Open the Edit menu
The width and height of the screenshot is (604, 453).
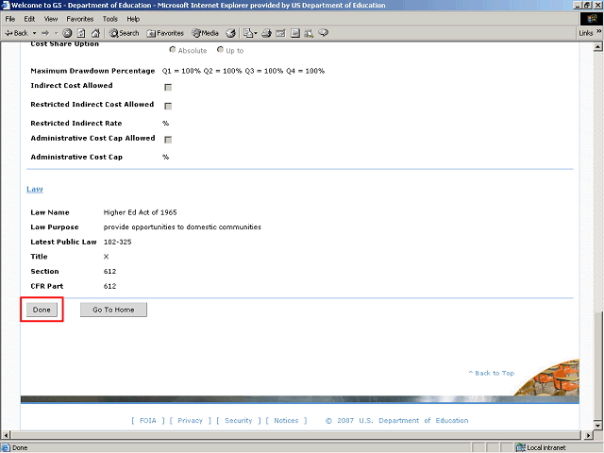(x=29, y=19)
